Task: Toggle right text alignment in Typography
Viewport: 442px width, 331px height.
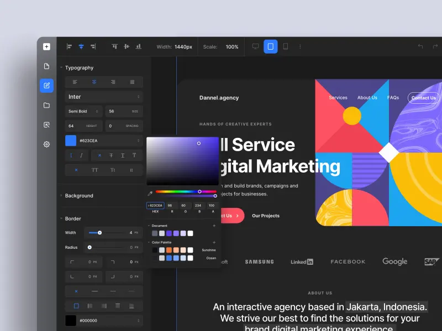Action: (113, 82)
